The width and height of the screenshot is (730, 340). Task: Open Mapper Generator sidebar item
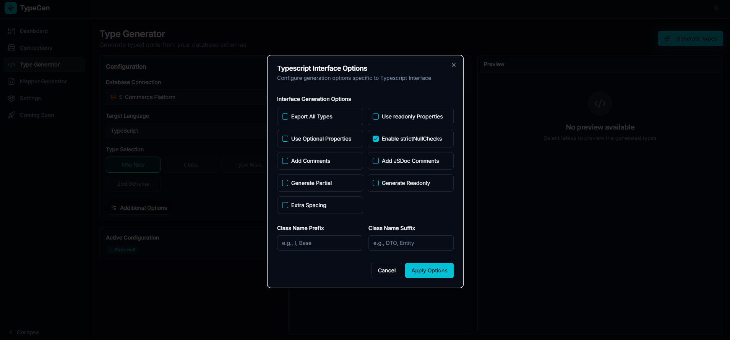point(44,81)
